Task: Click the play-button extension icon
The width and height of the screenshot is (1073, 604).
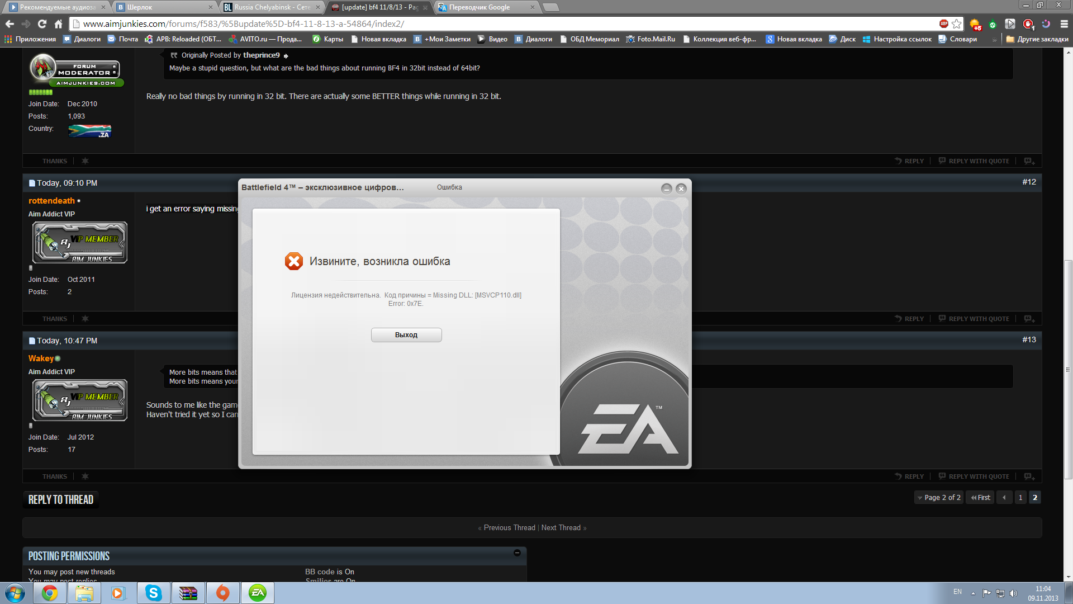Action: pos(1010,24)
